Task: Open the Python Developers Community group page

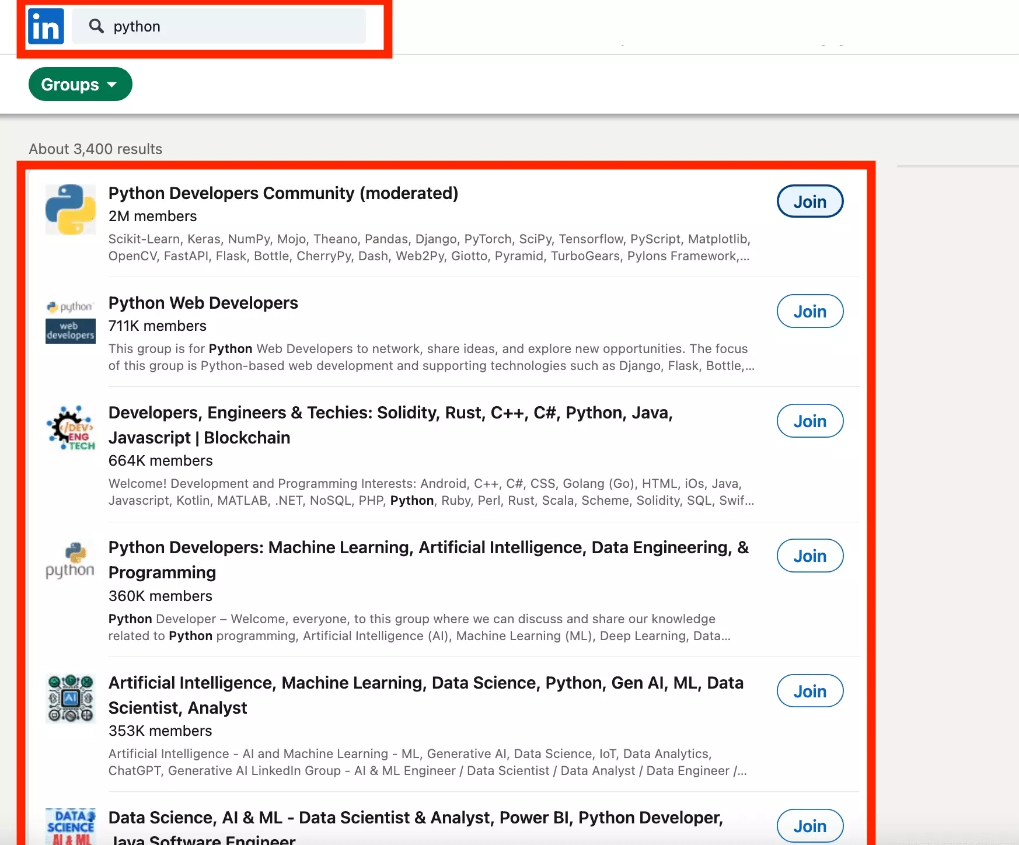Action: [283, 193]
